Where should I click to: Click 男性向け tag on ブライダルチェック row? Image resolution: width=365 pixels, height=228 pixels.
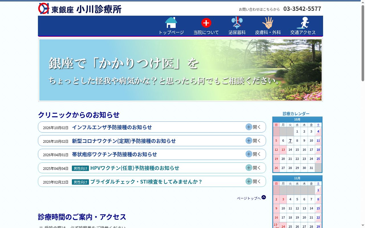point(80,182)
